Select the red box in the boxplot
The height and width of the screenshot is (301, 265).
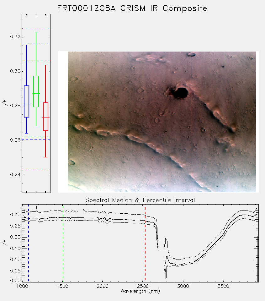coord(45,117)
